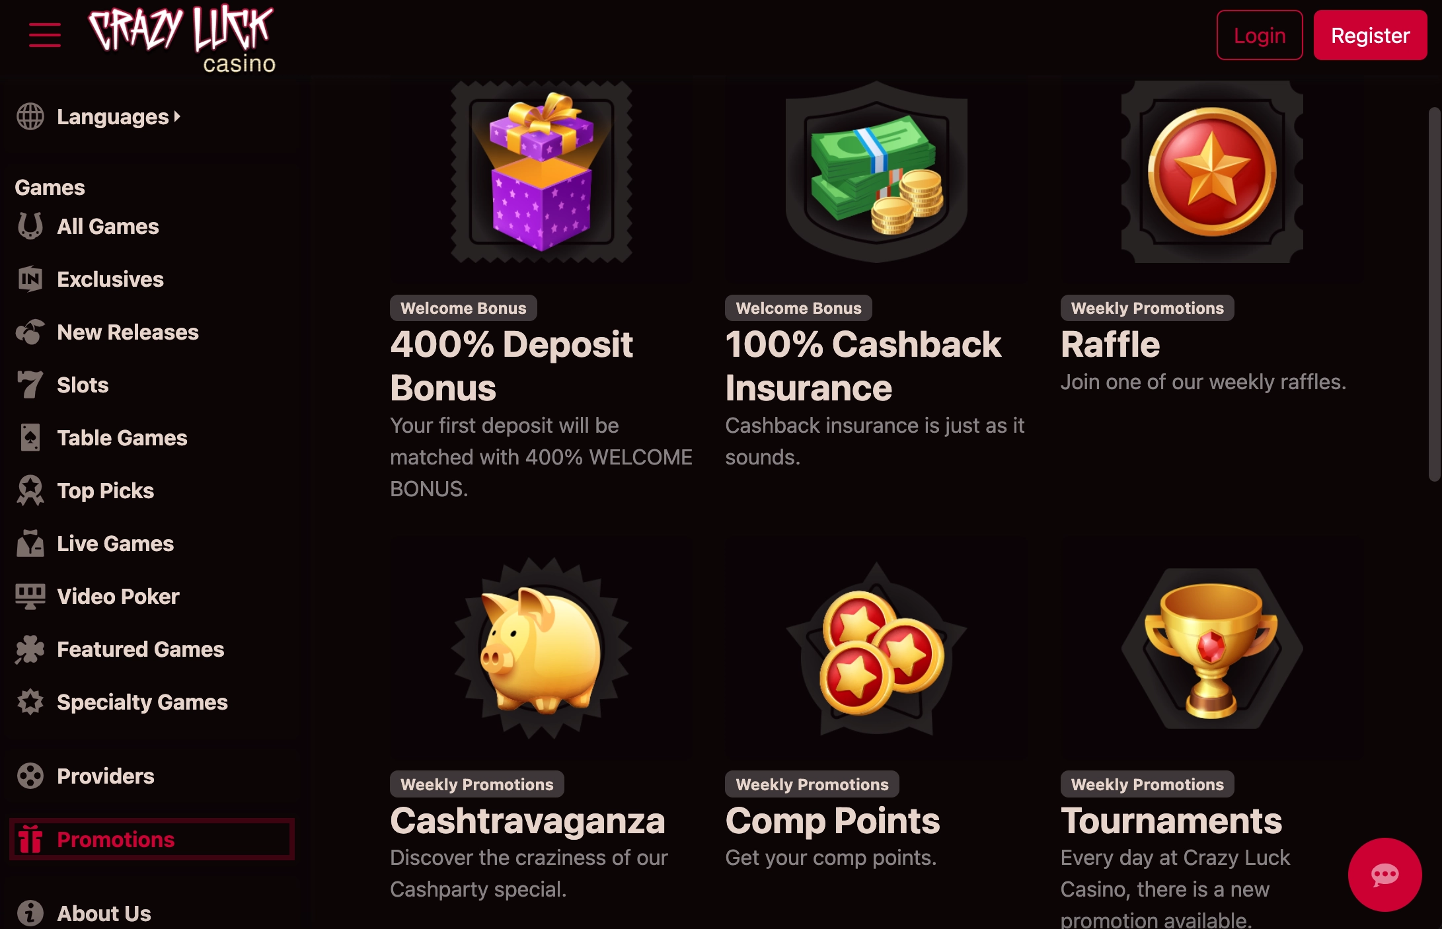
Task: Click the globe Languages icon
Action: click(30, 117)
